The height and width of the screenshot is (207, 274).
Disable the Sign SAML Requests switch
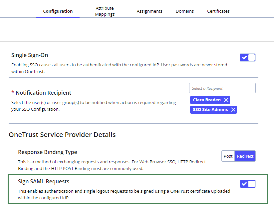247,184
